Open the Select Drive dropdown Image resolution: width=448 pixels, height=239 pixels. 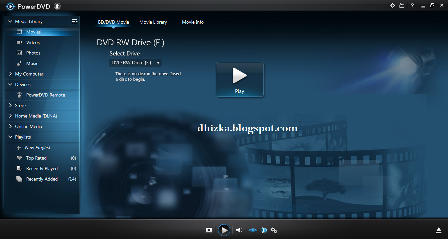[x=135, y=62]
